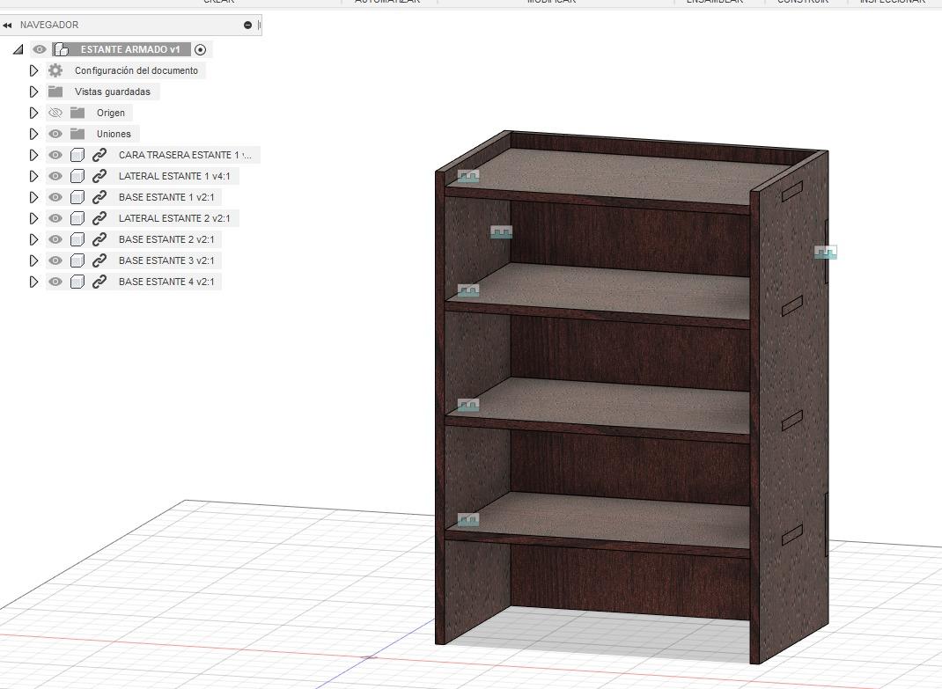Select the BASE ESTANTE 1 v2:1 label
This screenshot has width=942, height=689.
pyautogui.click(x=166, y=197)
